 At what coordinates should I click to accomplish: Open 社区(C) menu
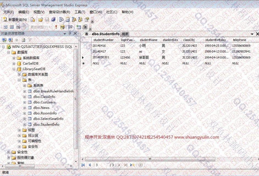click(x=112, y=12)
